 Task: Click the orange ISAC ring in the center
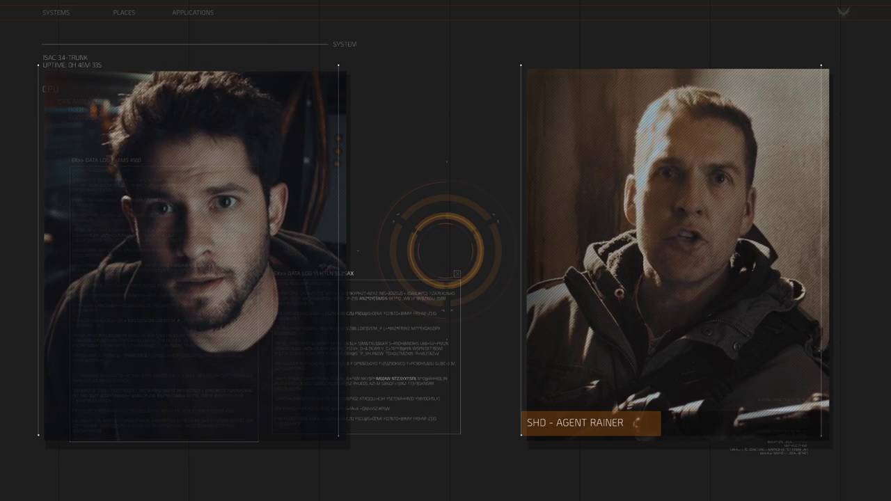click(445, 249)
